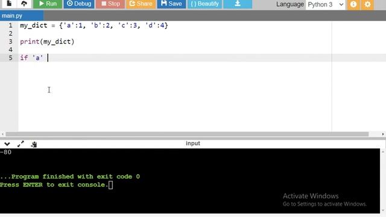Click the download code icon
This screenshot has width=386, height=217.
click(238, 4)
